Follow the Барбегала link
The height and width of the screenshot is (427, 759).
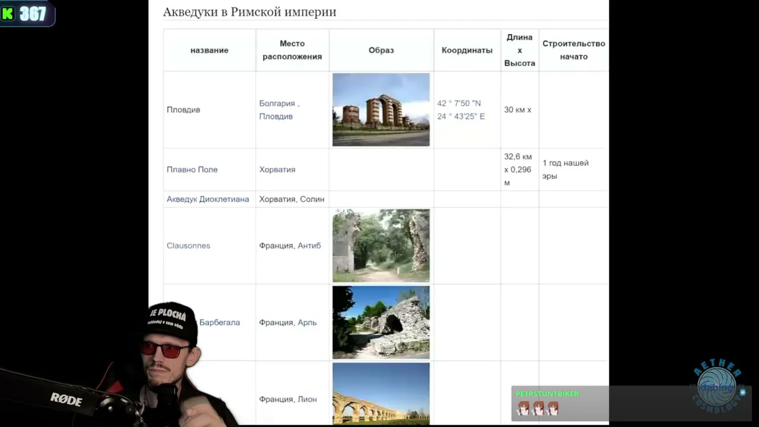point(219,323)
